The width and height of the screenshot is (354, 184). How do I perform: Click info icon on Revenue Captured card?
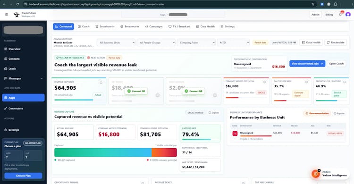point(101,83)
